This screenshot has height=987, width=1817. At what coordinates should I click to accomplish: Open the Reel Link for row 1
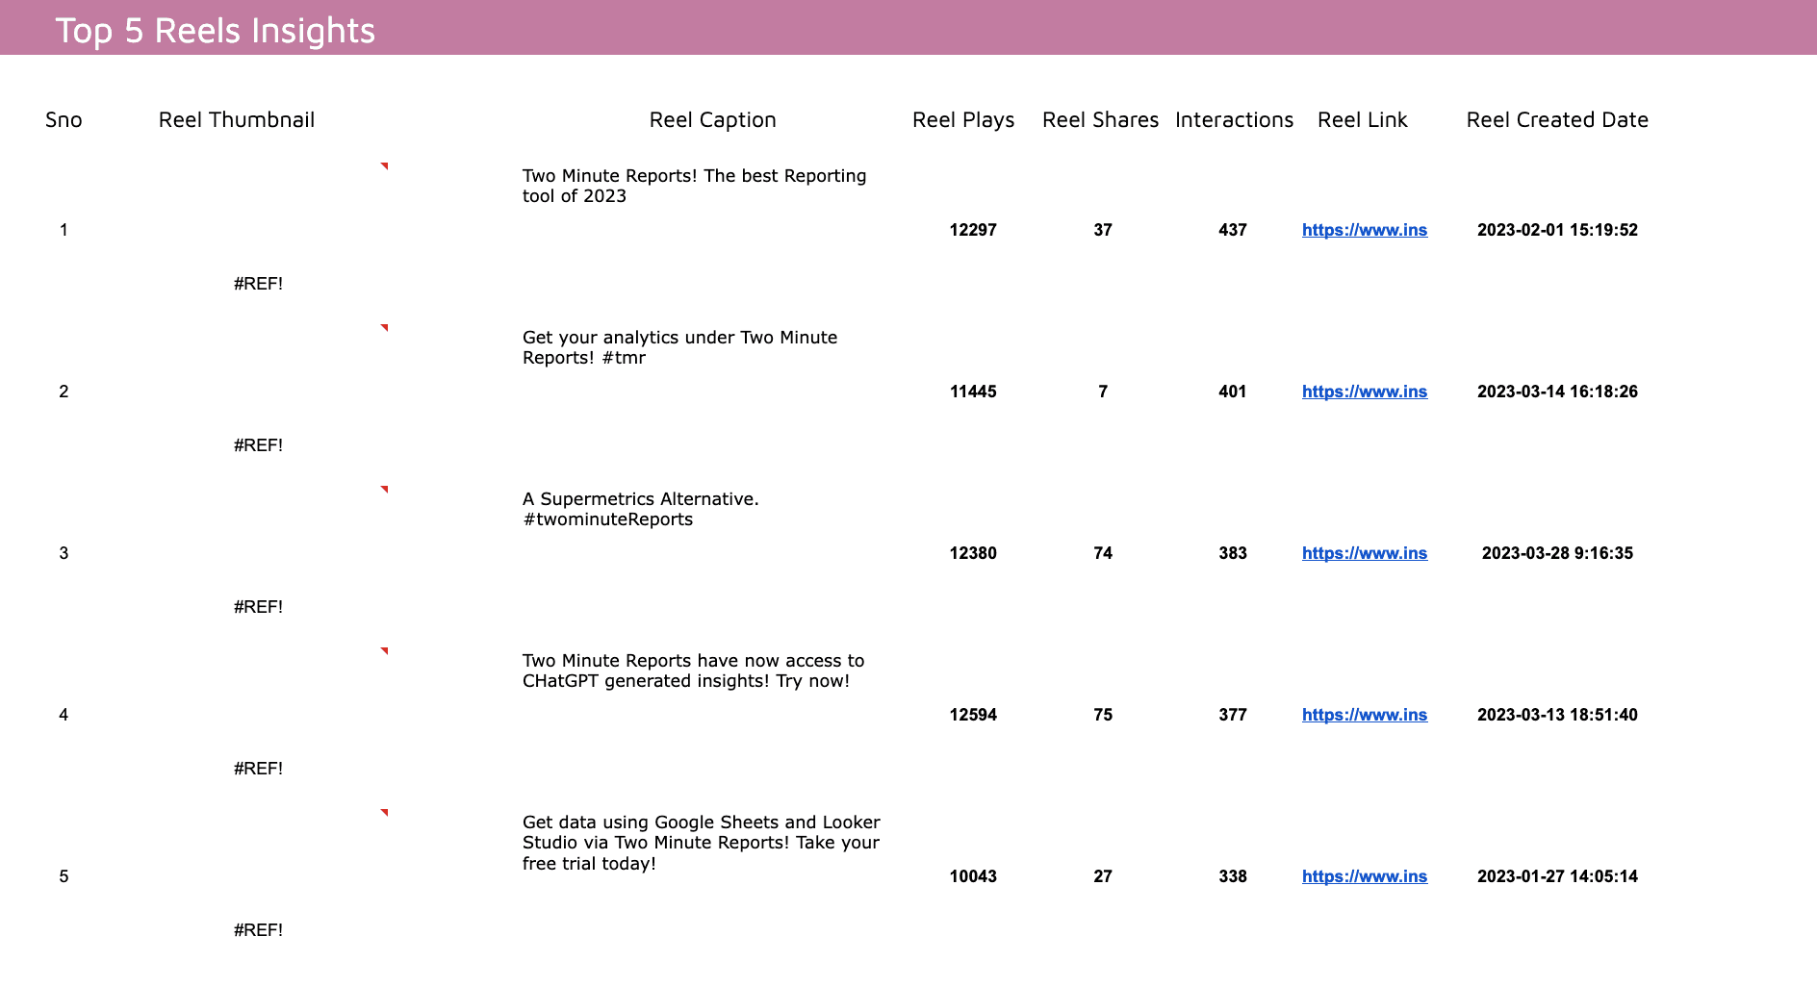tap(1364, 230)
